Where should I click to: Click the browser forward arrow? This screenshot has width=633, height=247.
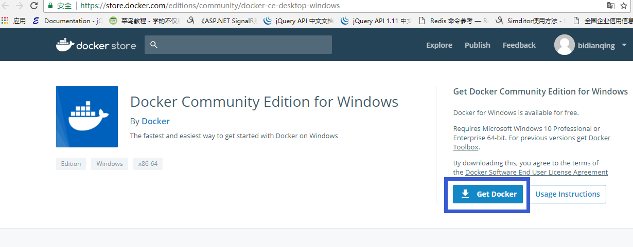click(x=19, y=6)
